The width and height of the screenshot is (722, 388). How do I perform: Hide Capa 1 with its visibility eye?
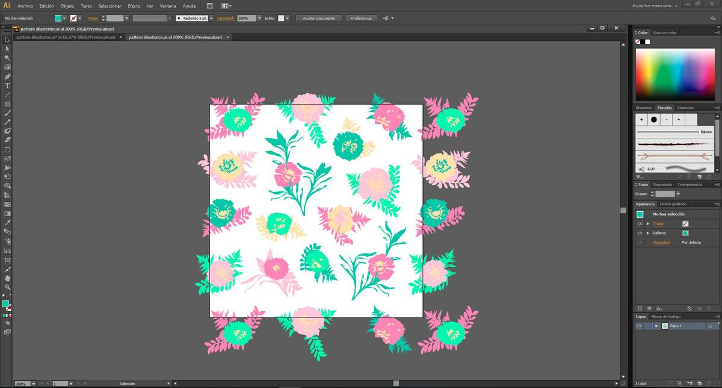coord(639,325)
